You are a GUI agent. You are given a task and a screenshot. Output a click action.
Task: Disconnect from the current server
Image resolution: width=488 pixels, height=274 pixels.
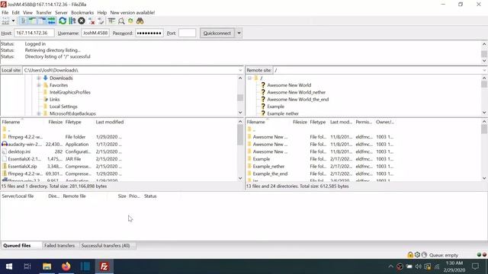pos(91,21)
